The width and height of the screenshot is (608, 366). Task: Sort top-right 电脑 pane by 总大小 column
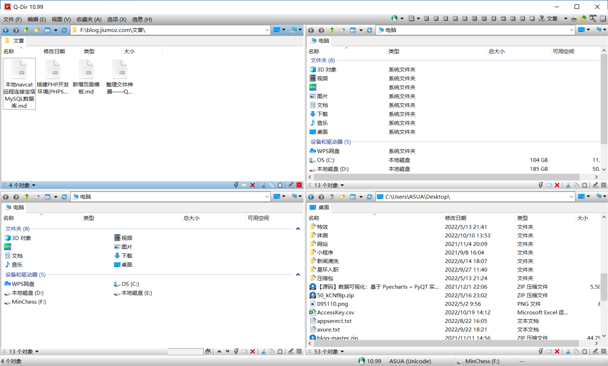coord(519,52)
